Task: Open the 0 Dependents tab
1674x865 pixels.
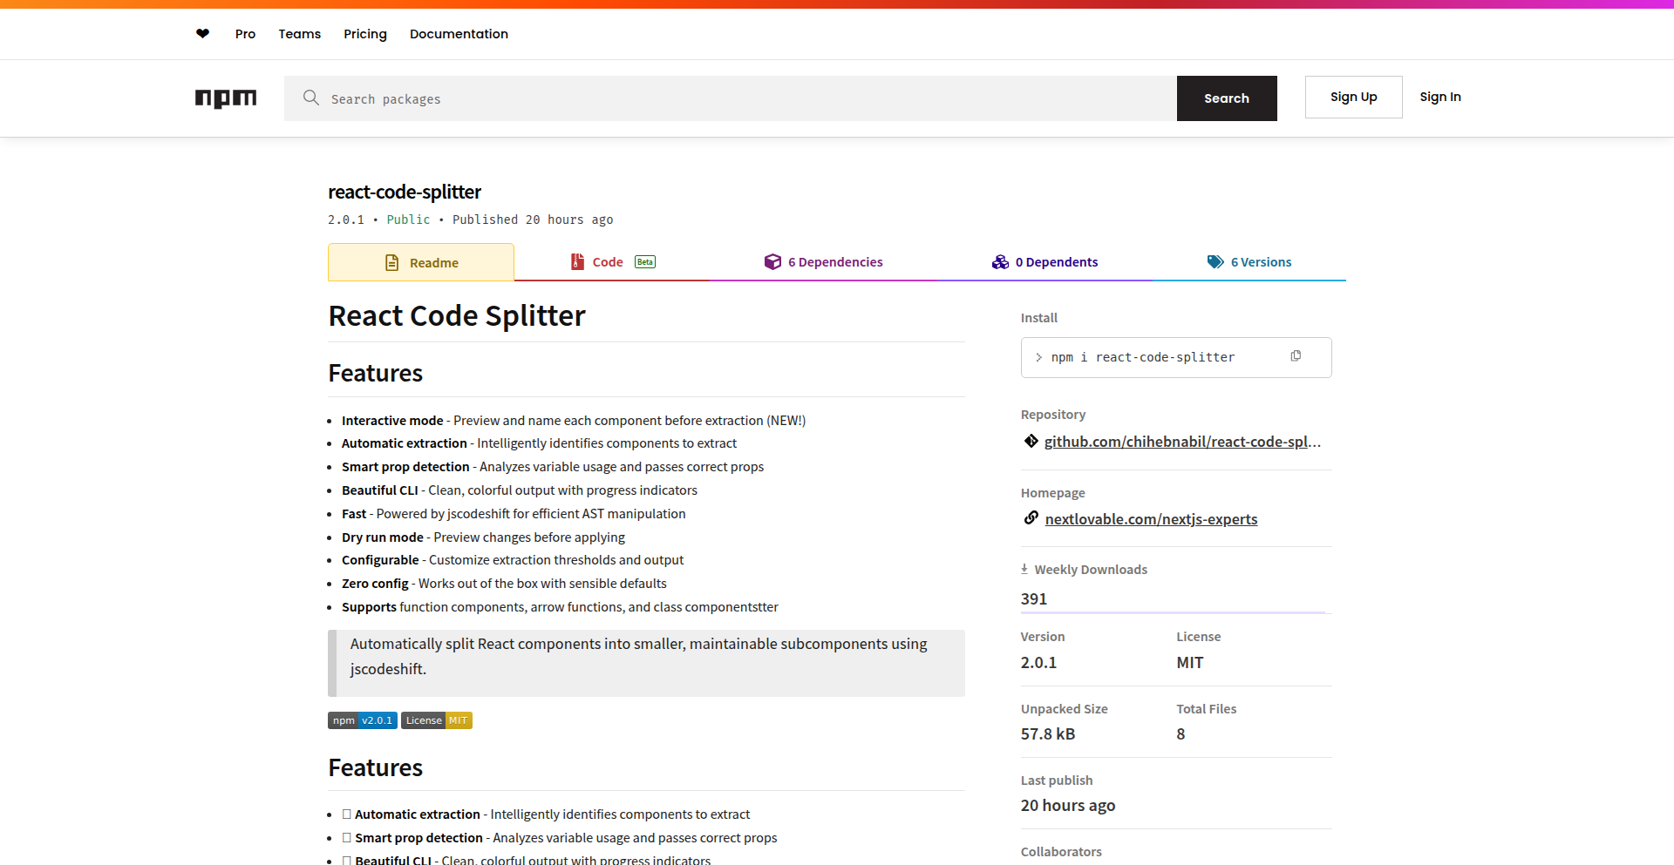Action: point(1045,262)
